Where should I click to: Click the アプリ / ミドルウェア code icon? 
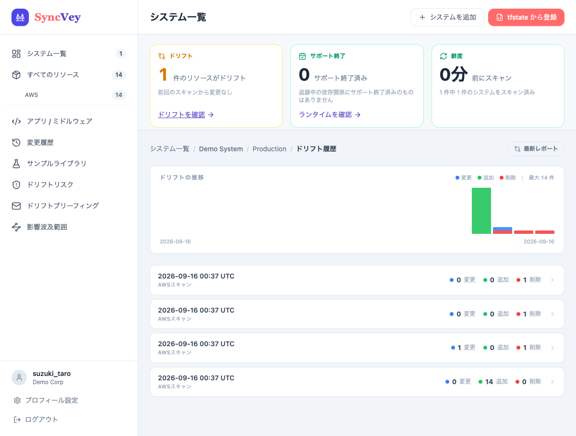pyautogui.click(x=16, y=121)
